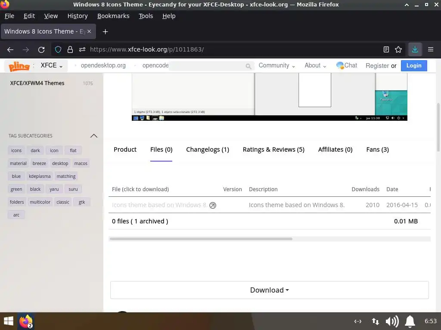441x330 pixels.
Task: Click the Pling logo
Action: point(19,66)
